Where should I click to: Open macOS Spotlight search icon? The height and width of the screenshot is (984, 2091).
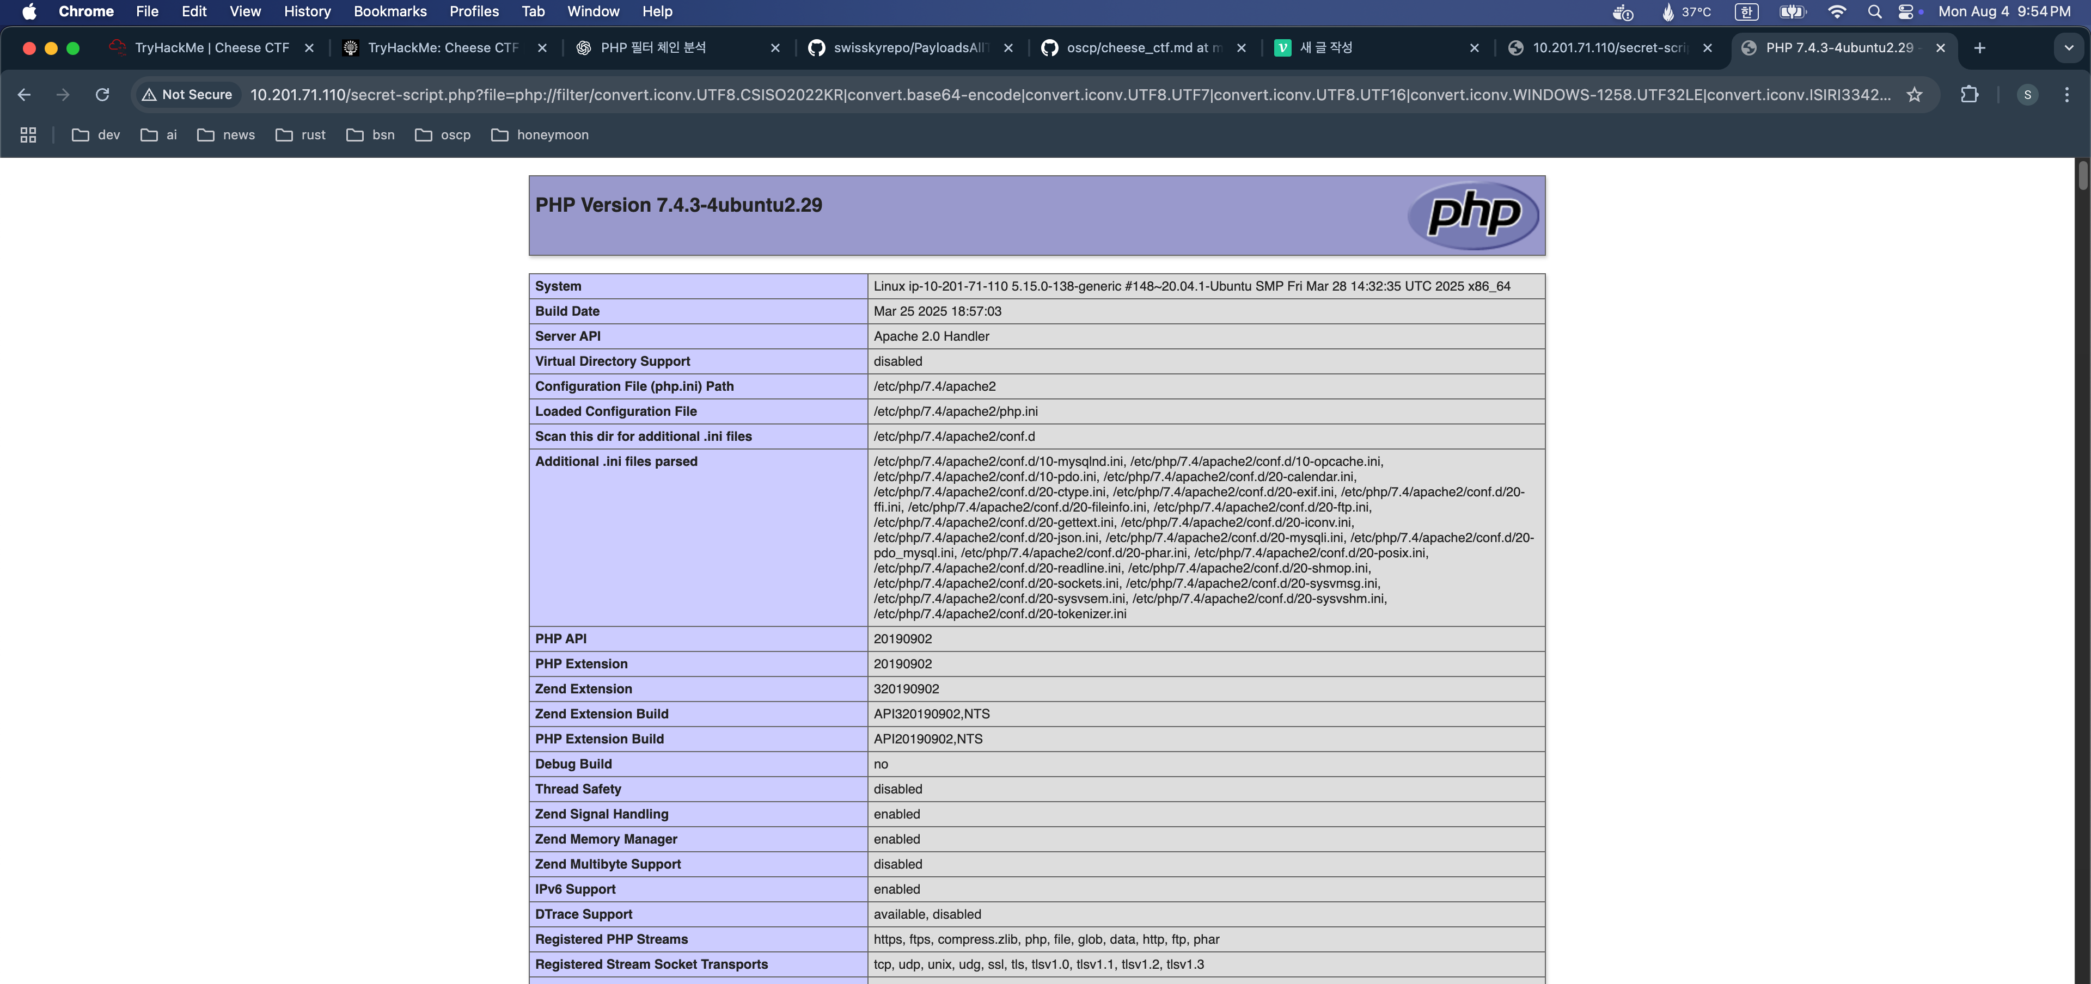click(x=1874, y=11)
